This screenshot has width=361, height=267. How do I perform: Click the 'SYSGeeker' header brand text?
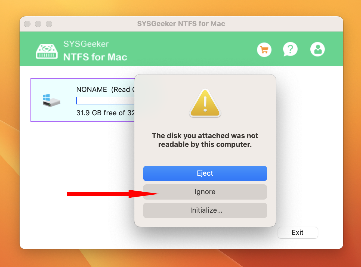click(x=86, y=44)
